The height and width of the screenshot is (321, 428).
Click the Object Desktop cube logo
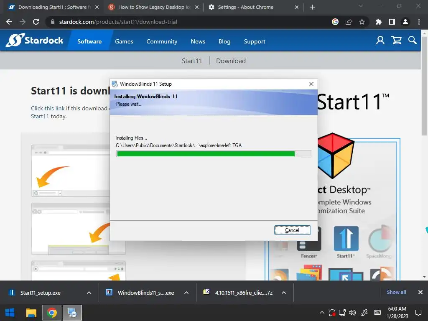coord(336,155)
